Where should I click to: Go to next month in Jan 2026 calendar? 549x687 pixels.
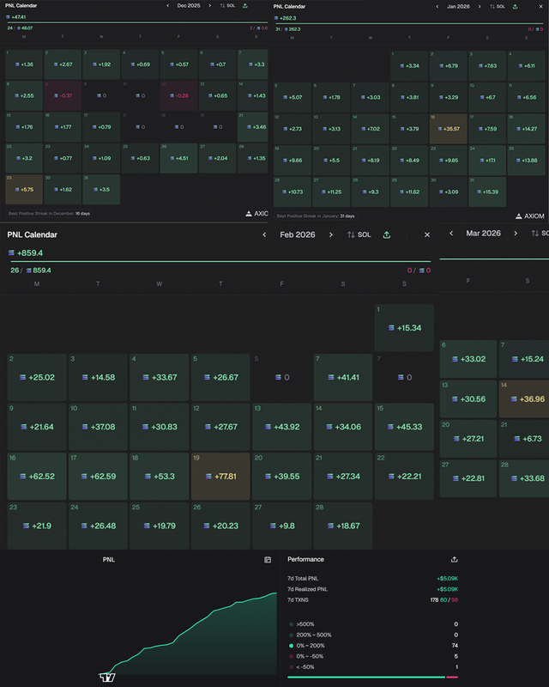point(480,7)
